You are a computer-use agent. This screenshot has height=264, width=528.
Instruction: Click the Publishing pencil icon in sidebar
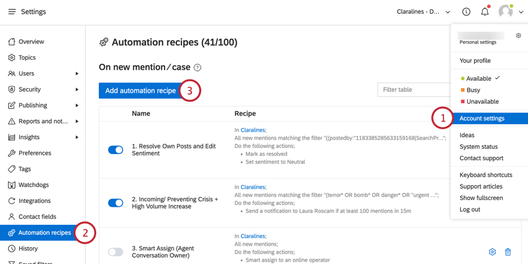[x=12, y=105]
